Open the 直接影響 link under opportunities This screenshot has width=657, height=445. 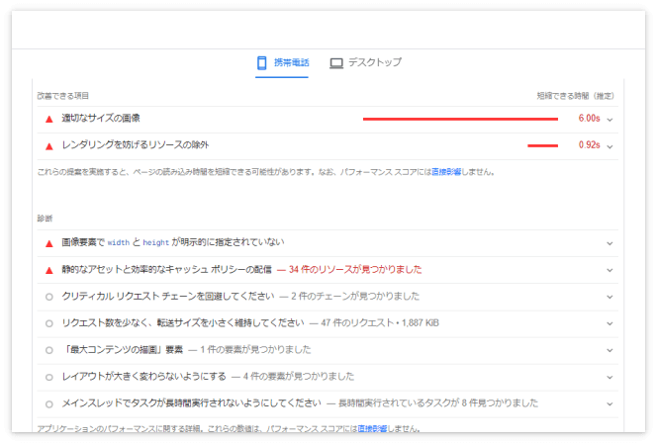[x=446, y=172]
